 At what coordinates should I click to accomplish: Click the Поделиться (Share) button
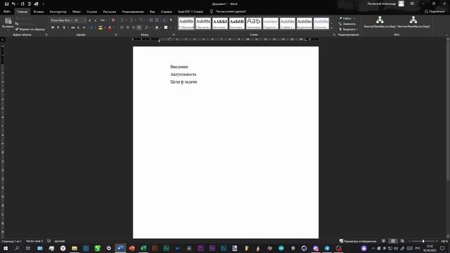(435, 11)
